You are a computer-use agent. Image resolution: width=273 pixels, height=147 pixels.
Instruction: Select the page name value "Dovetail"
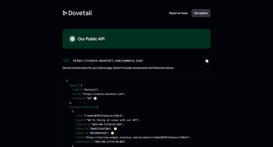pyautogui.click(x=91, y=90)
